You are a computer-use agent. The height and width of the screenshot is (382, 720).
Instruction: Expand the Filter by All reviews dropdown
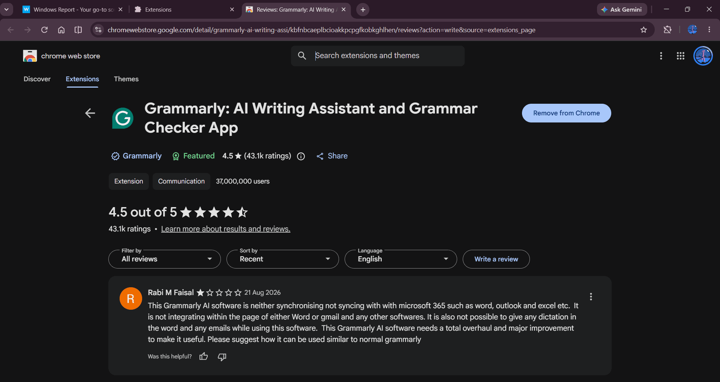point(165,259)
